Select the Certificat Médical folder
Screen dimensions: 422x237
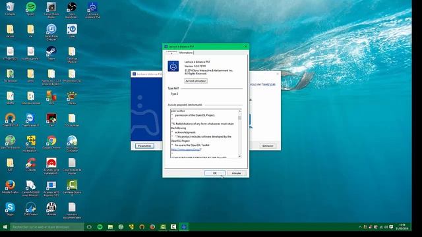(x=72, y=55)
